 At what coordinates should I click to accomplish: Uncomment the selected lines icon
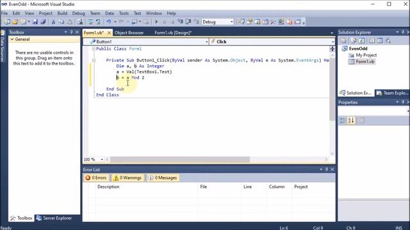(x=98, y=22)
